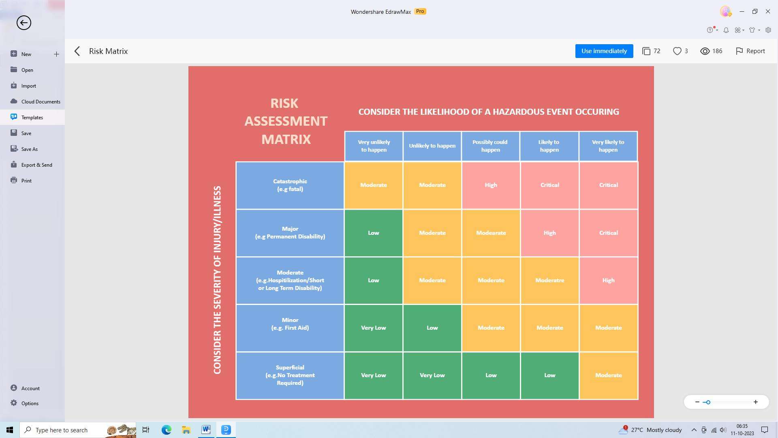This screenshot has width=778, height=438.
Task: Click the Open file icon
Action: click(14, 69)
